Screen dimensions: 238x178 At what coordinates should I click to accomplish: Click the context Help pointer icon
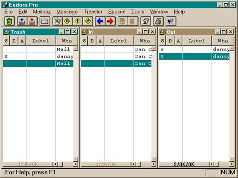coord(171,21)
